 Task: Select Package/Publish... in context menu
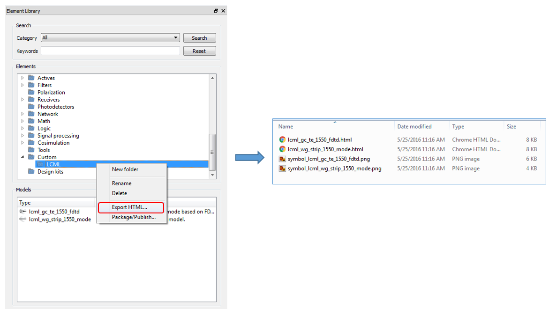pos(134,217)
